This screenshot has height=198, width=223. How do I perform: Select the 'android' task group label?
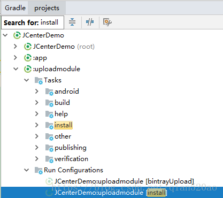[67, 92]
